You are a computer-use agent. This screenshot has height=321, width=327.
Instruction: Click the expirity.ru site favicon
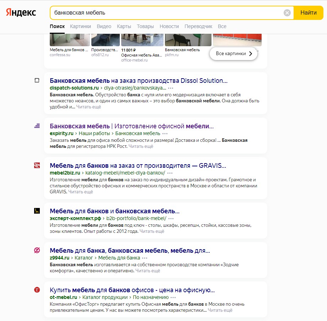click(37, 126)
